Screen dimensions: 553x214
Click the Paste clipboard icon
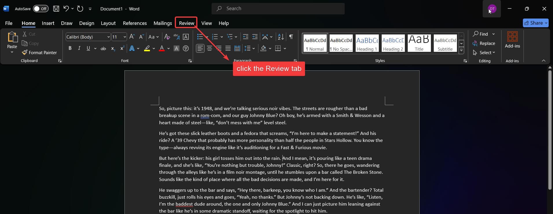click(12, 37)
